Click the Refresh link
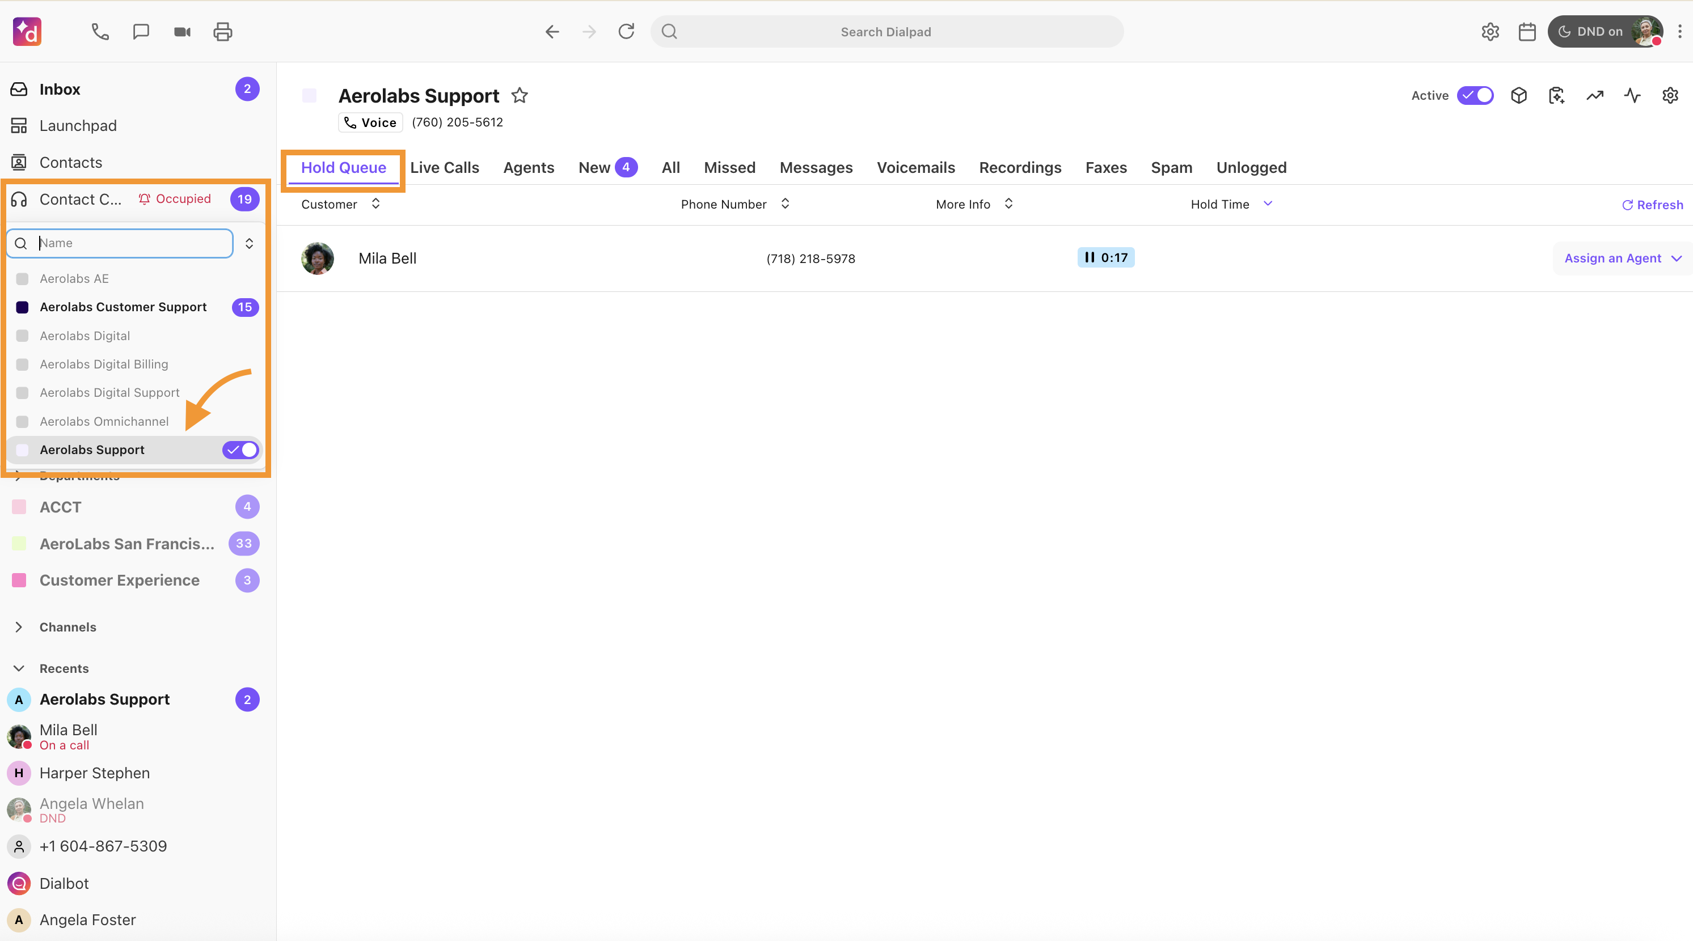Viewport: 1693px width, 941px height. click(1652, 205)
